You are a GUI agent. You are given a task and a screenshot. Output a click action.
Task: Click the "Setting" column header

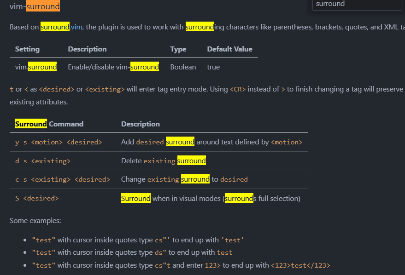tap(27, 49)
